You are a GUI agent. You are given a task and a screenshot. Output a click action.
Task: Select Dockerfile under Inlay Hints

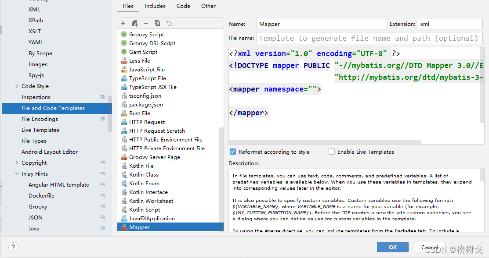tap(41, 195)
